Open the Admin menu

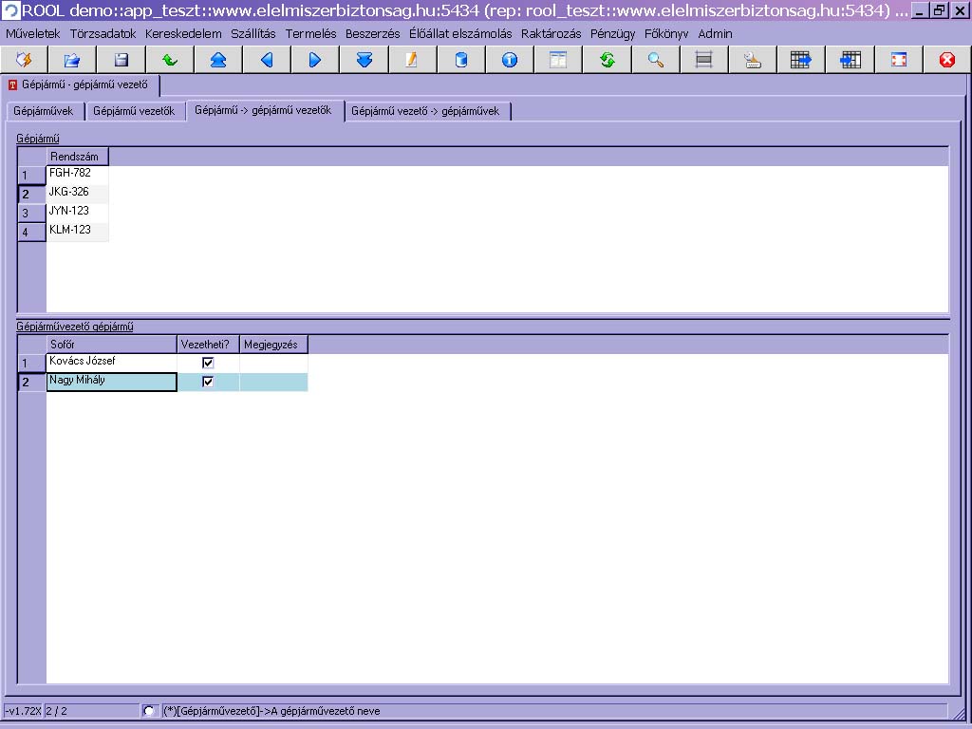tap(715, 33)
